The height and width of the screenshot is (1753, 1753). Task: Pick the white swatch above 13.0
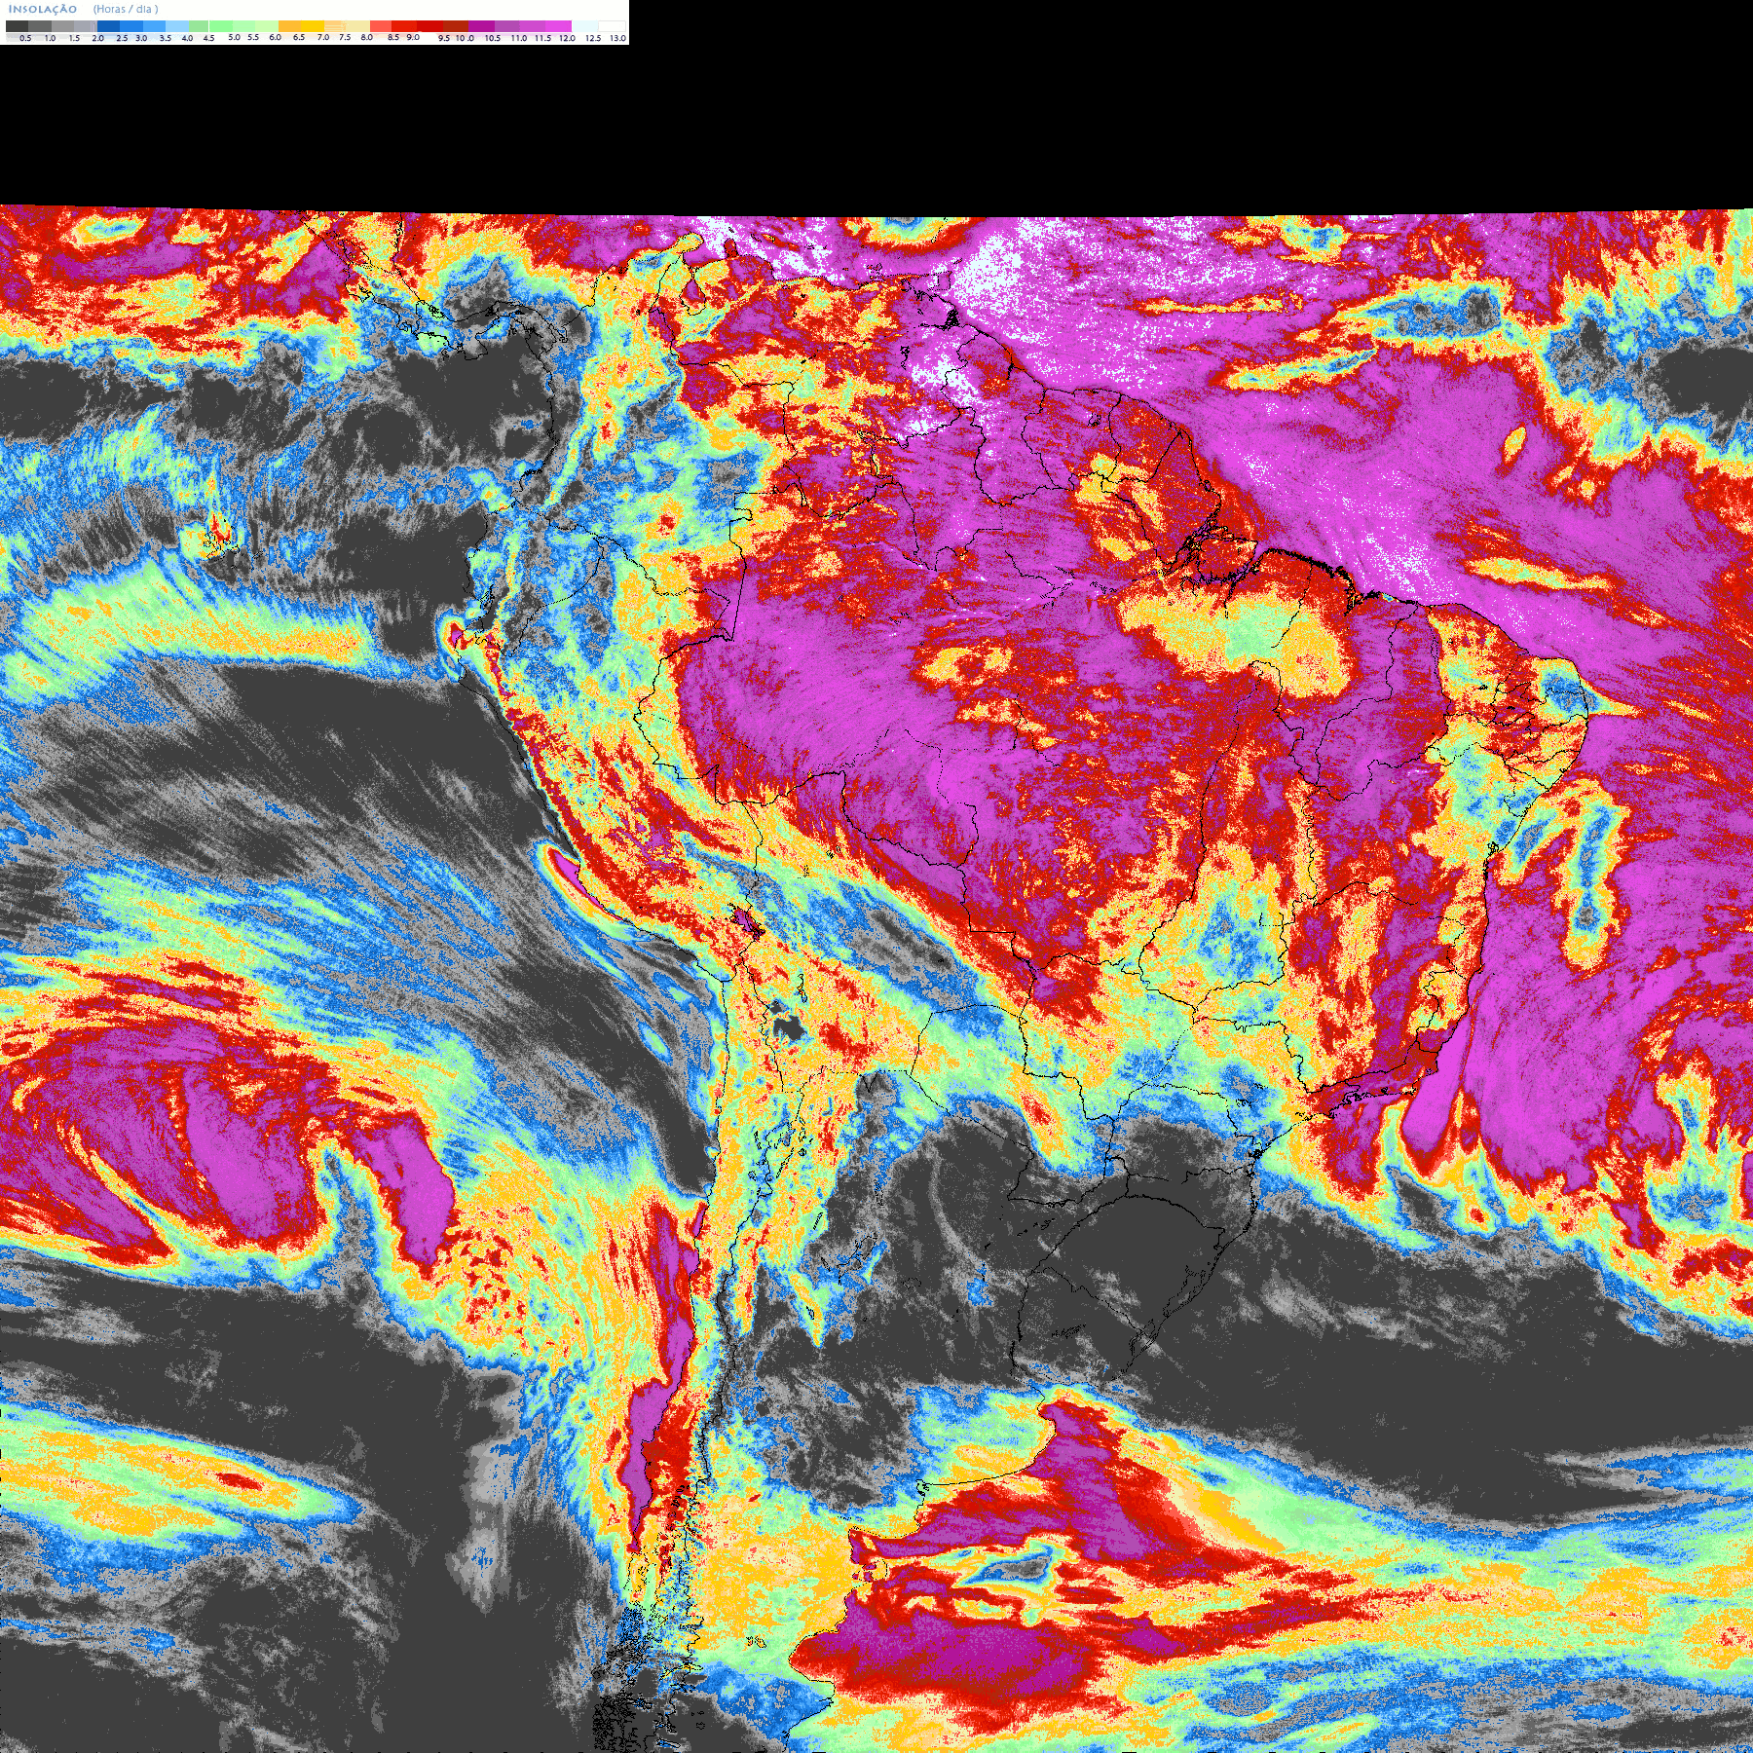click(x=612, y=26)
